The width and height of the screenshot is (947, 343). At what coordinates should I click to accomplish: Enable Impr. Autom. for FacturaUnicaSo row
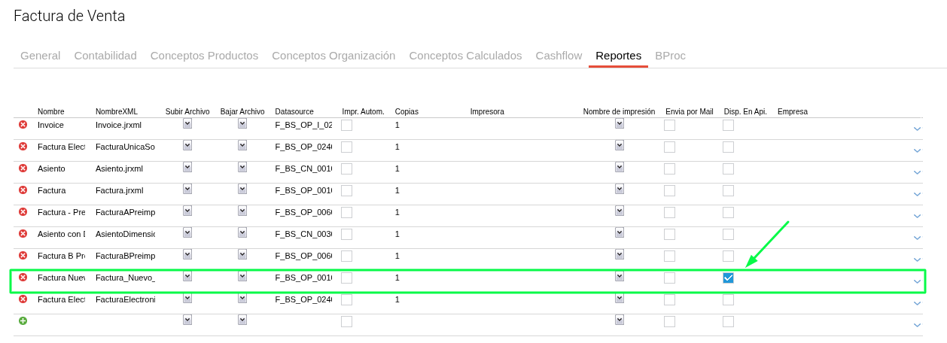pyautogui.click(x=346, y=147)
